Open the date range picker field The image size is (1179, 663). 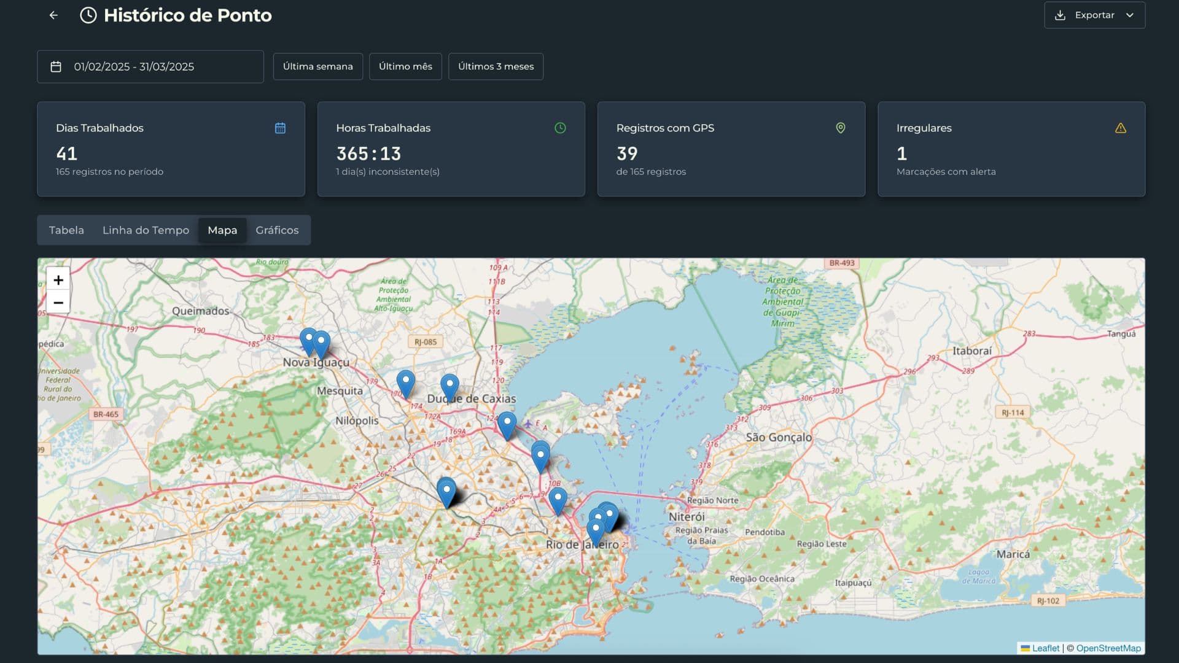coord(150,66)
